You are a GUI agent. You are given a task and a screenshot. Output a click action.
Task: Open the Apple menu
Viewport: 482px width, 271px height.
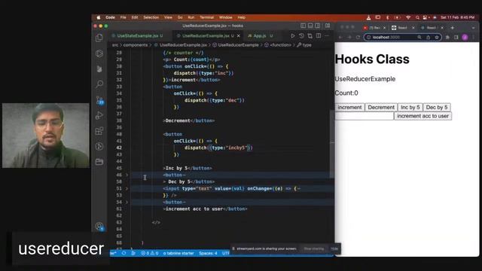click(x=99, y=17)
